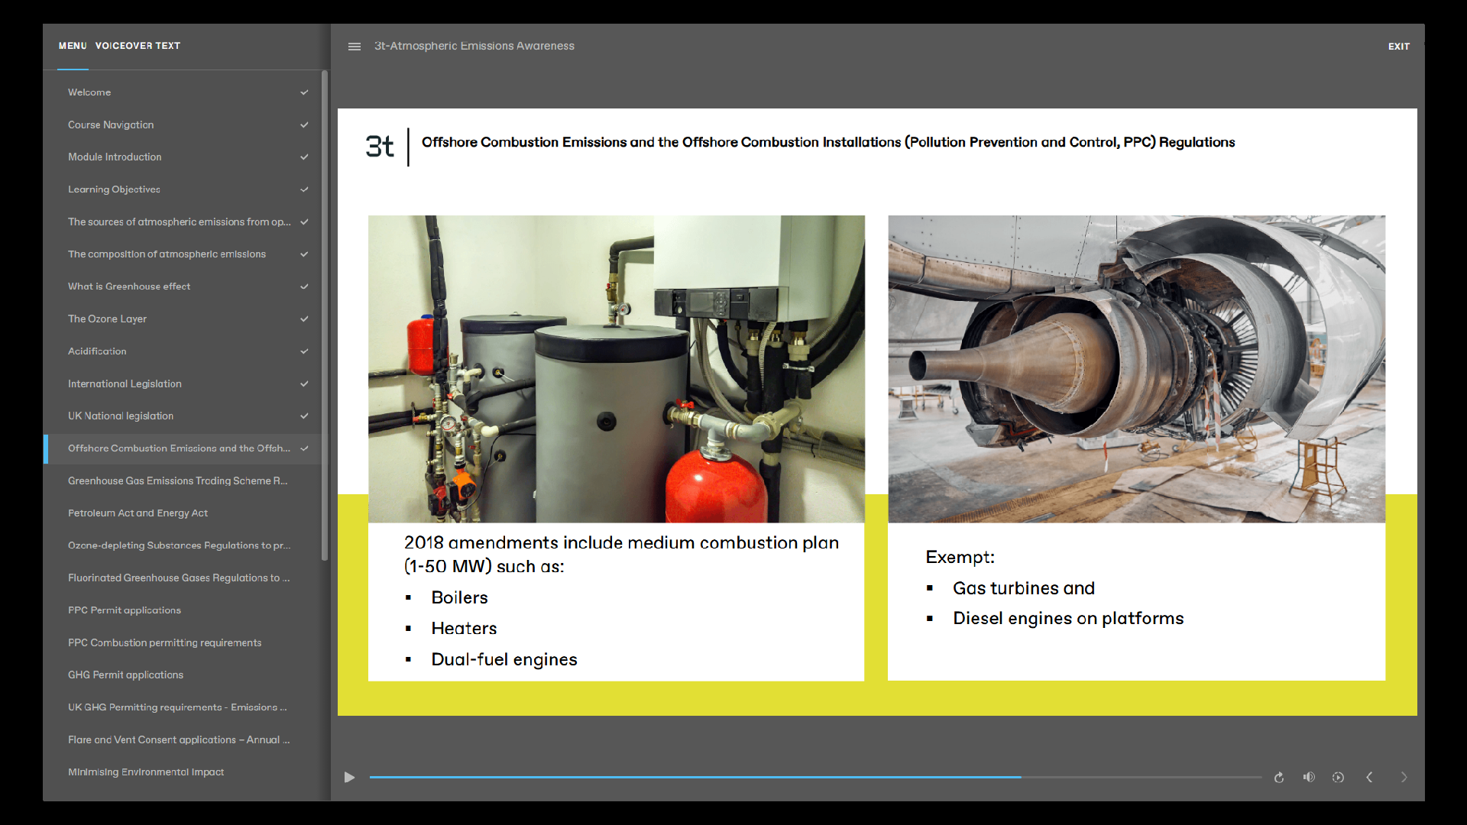Play the slide audio

click(x=349, y=778)
